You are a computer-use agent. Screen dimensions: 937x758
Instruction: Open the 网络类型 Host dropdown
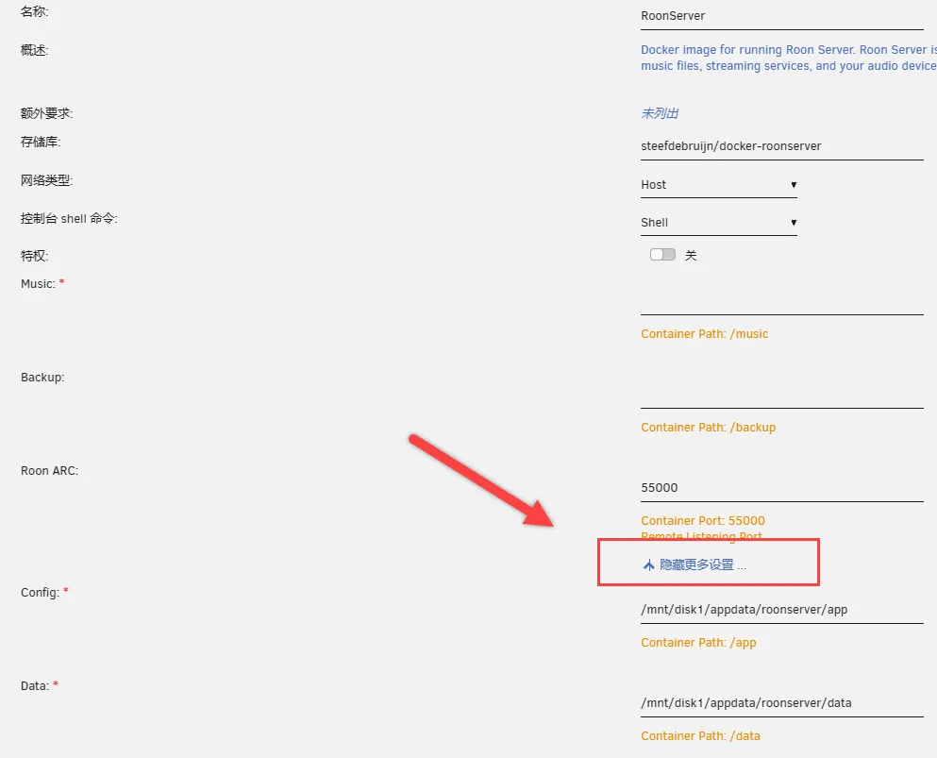coord(718,185)
